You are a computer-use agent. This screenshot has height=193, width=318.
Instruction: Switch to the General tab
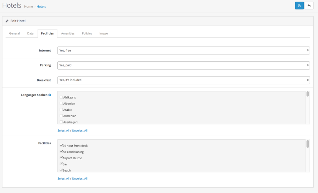click(x=14, y=33)
